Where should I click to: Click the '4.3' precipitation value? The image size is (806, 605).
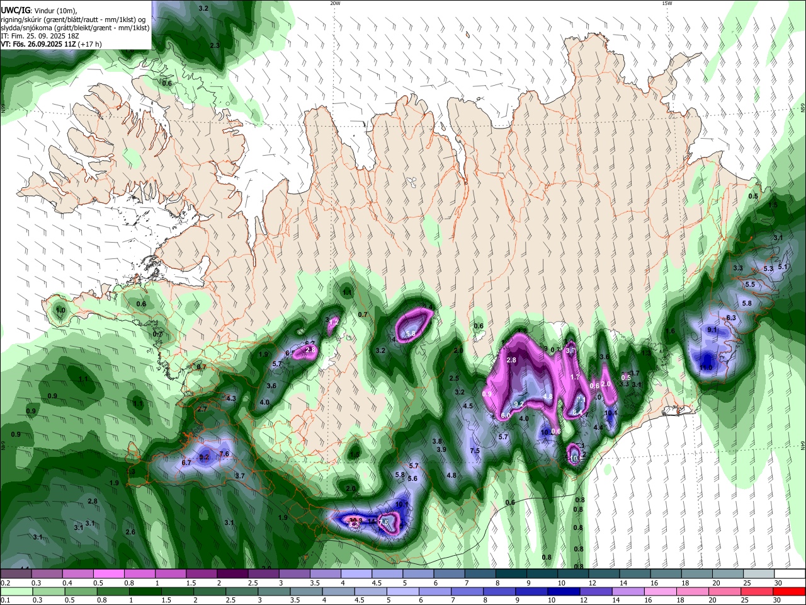(x=231, y=398)
